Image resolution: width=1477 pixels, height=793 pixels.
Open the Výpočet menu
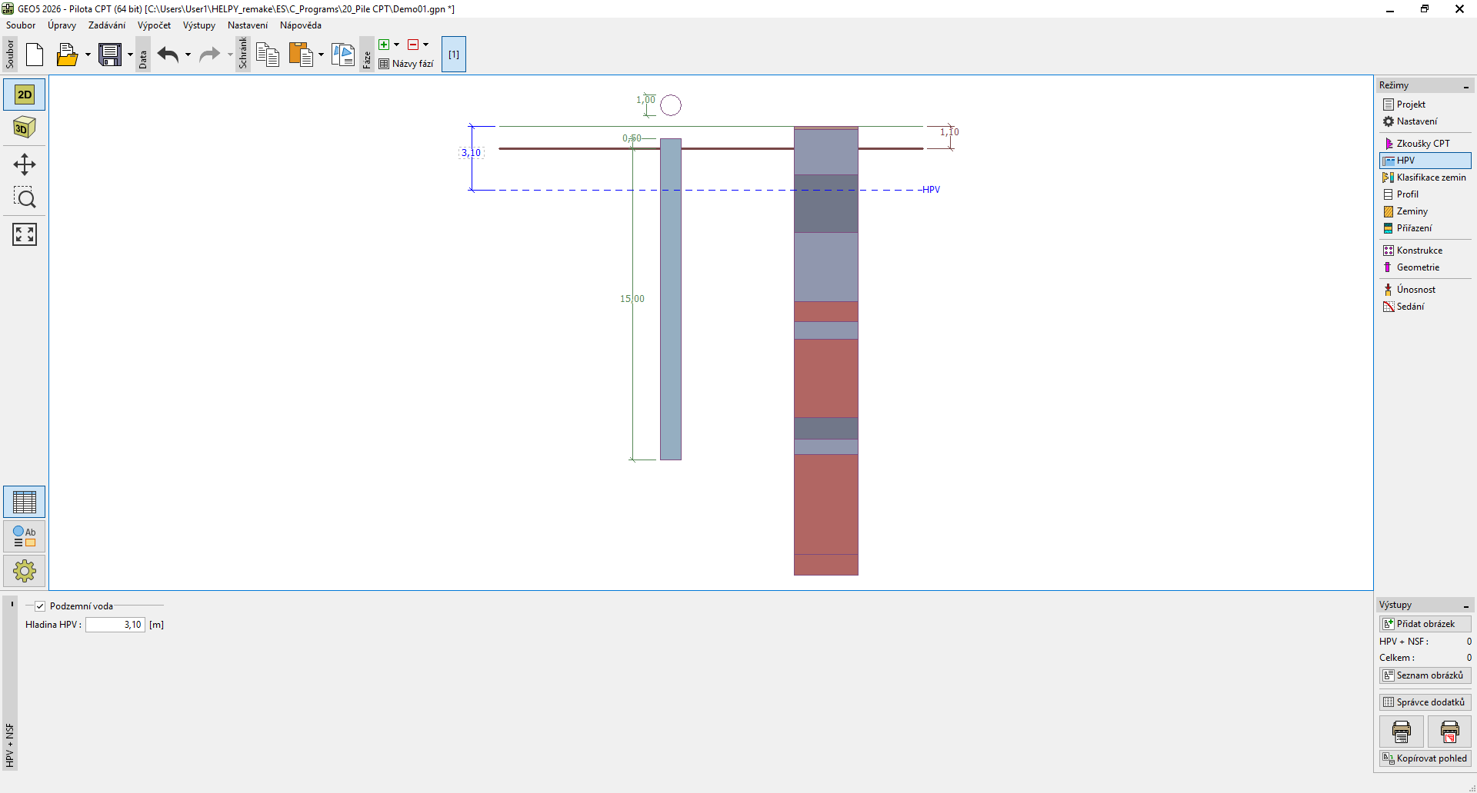tap(154, 25)
